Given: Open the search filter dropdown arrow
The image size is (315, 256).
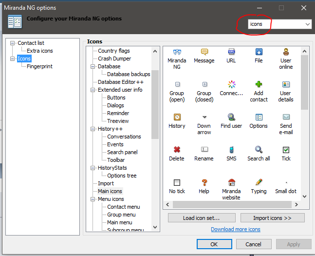Looking at the screenshot, I should pos(307,24).
